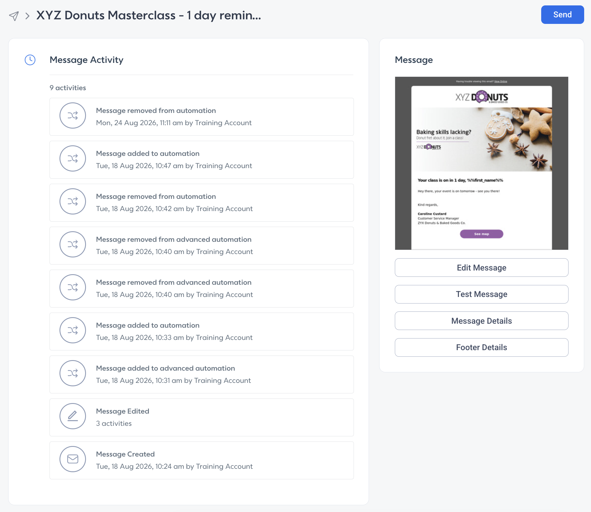
Task: Click the paper plane messages icon in breadcrumb
Action: (x=14, y=16)
